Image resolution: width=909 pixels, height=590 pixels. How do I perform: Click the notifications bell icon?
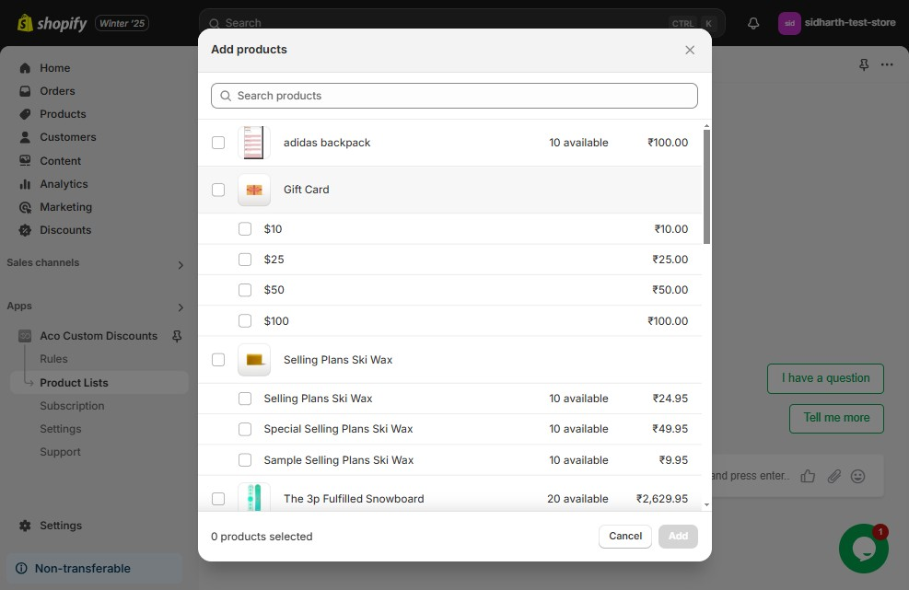(753, 23)
